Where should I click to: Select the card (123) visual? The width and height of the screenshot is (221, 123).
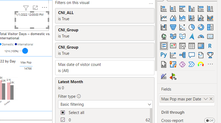210,37
